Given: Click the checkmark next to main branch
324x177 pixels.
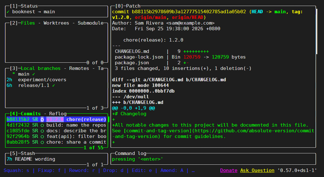Looking at the screenshot, I should pos(33,74).
